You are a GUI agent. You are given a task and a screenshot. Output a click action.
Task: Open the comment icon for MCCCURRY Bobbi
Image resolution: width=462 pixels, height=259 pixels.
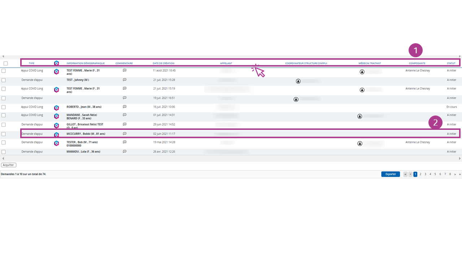tap(125, 133)
